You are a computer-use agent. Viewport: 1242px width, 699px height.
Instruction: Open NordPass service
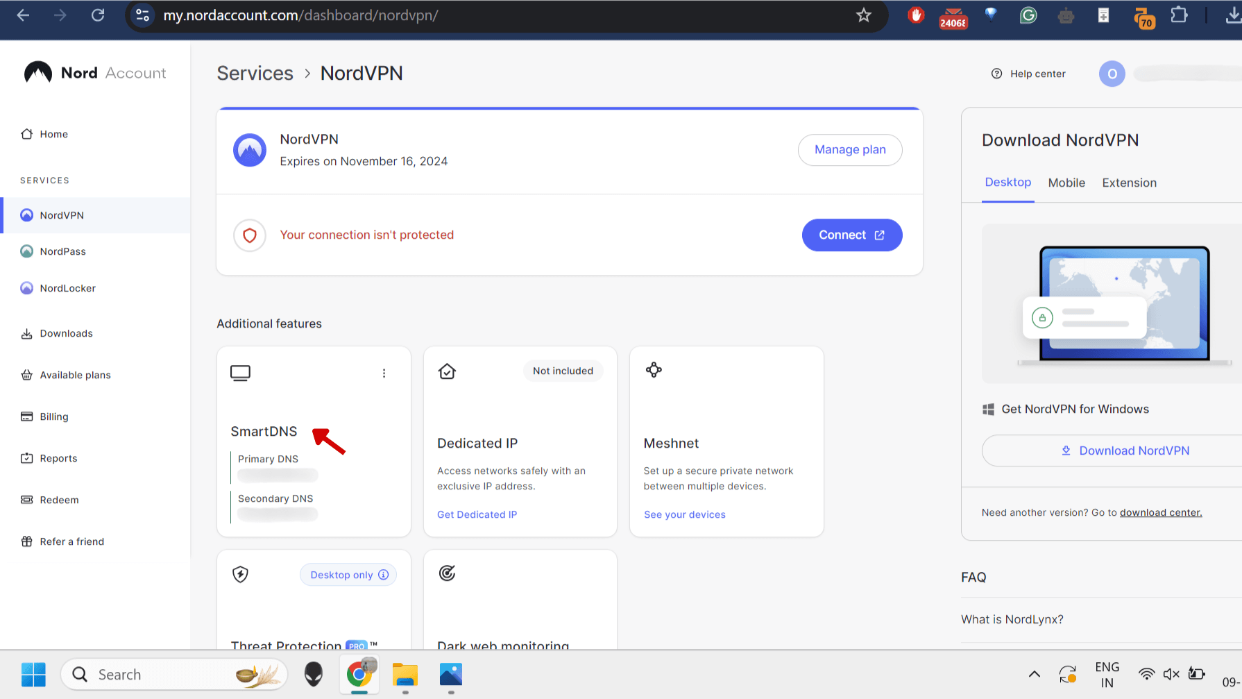[x=53, y=251]
